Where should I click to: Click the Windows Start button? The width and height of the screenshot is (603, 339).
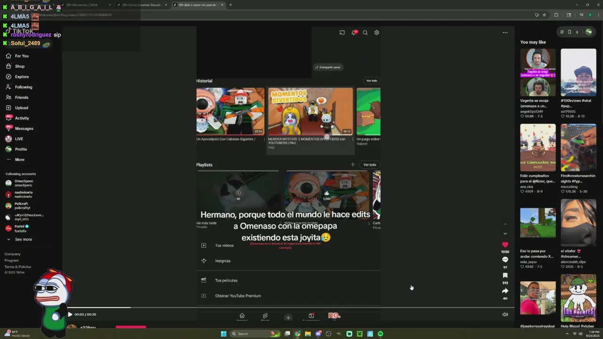224,334
